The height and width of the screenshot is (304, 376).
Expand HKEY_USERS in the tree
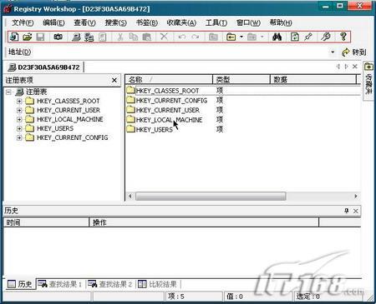[19, 128]
